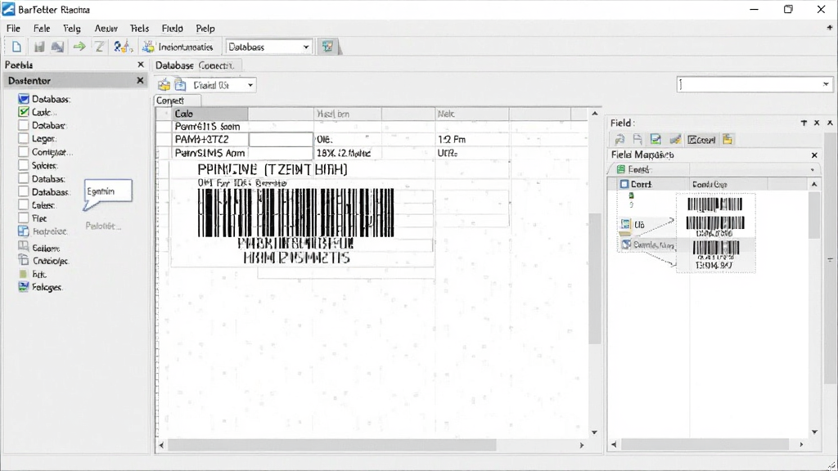Tick the Flet checkbox
838x471 pixels.
pyautogui.click(x=24, y=218)
